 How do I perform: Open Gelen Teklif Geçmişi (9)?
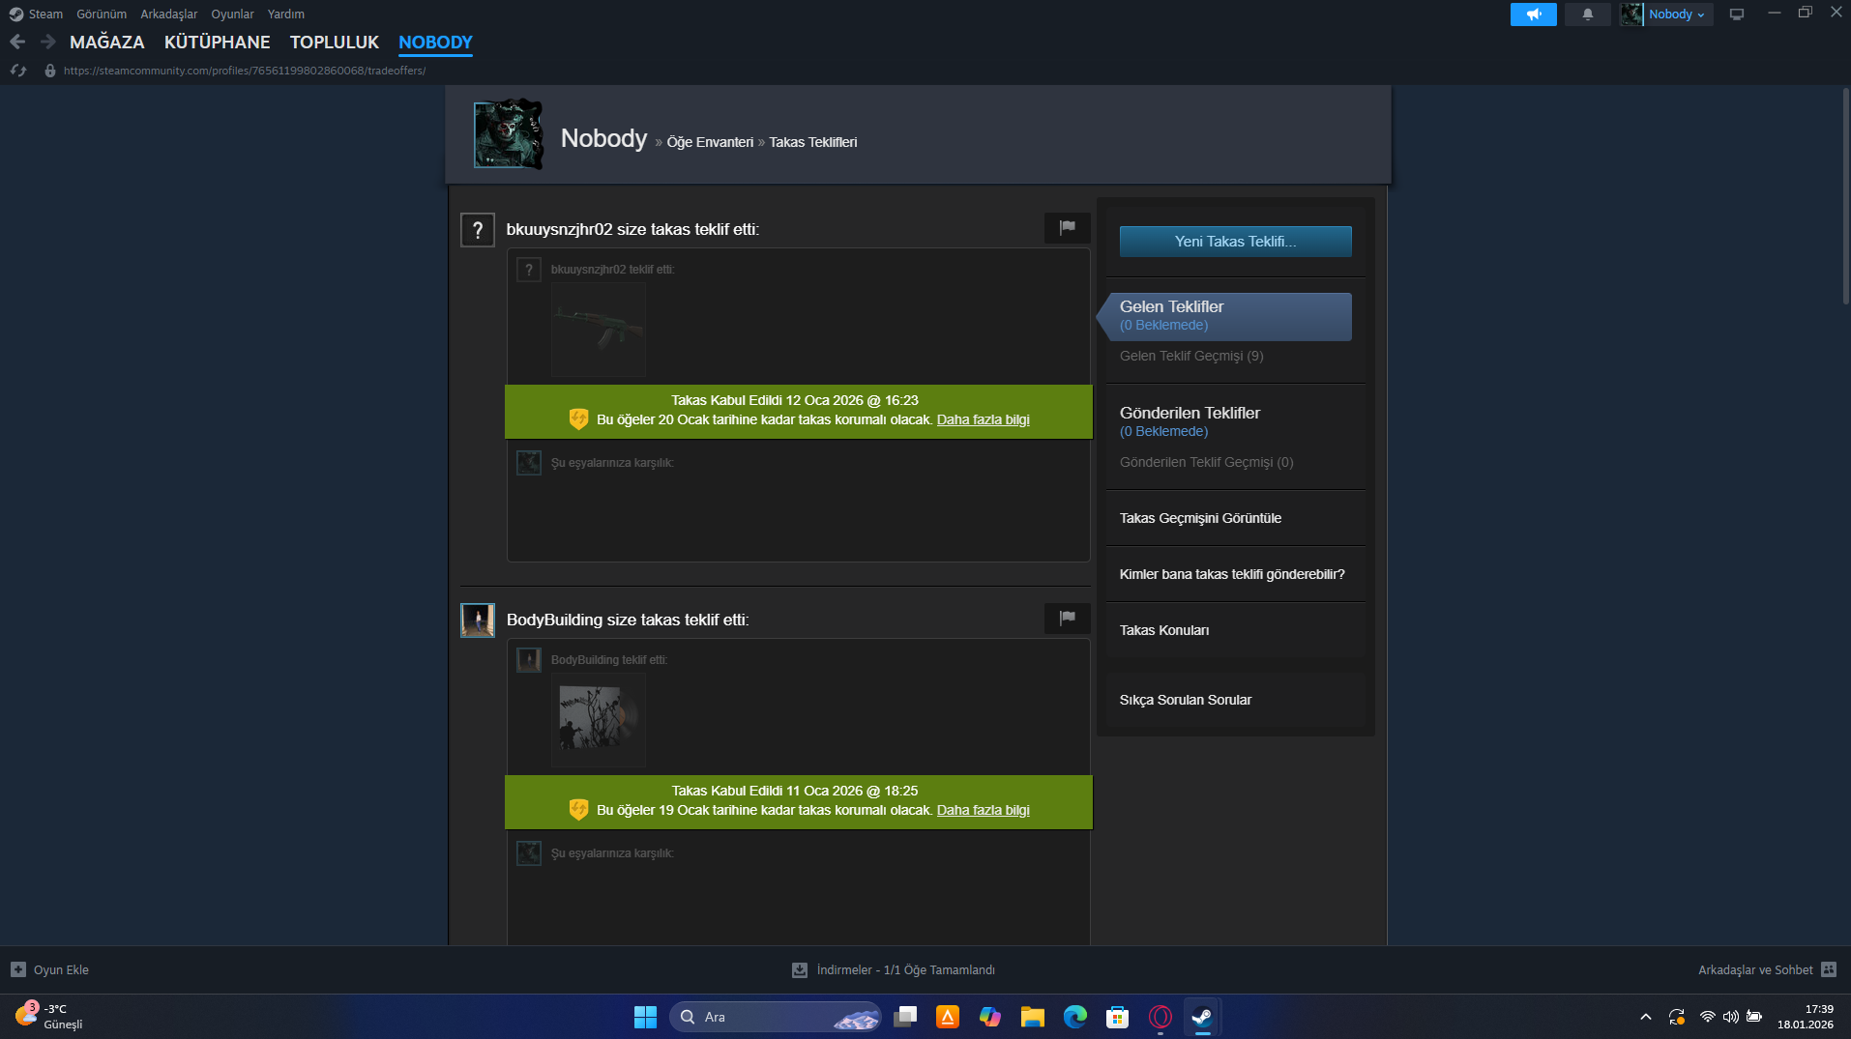point(1191,356)
